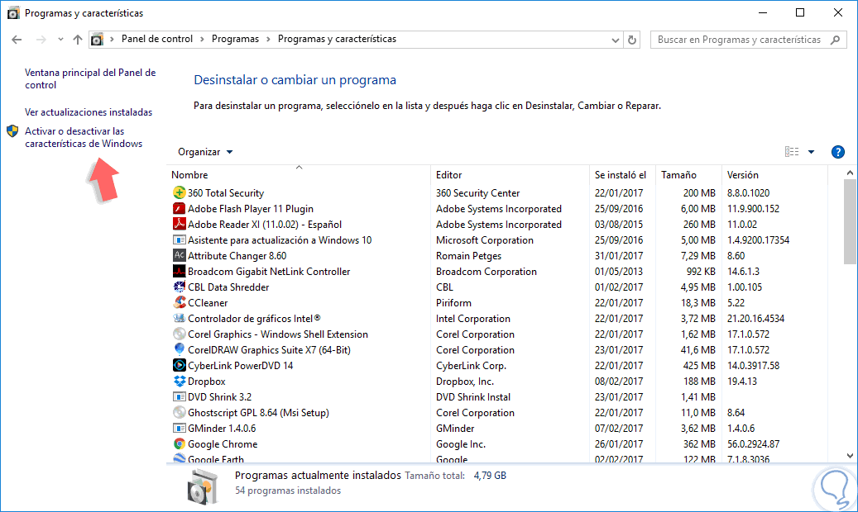The height and width of the screenshot is (512, 858).
Task: Go up one level with the up arrow
Action: pos(78,40)
